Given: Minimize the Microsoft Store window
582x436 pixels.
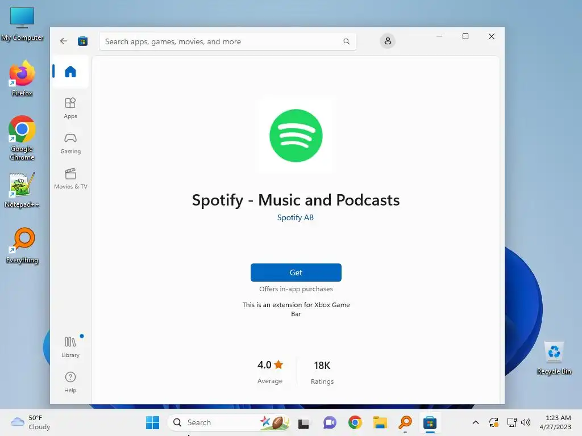Looking at the screenshot, I should [x=439, y=36].
